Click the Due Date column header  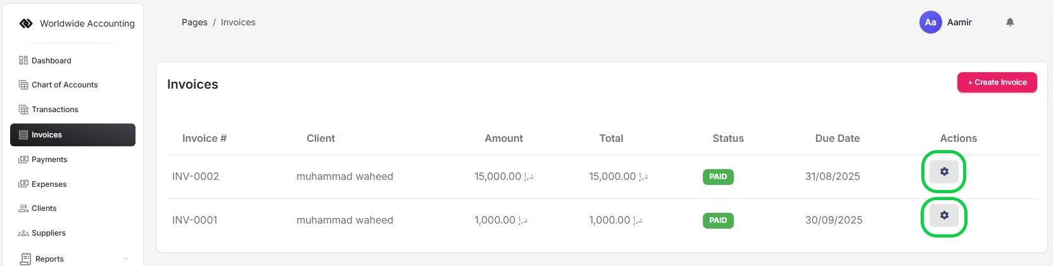837,139
